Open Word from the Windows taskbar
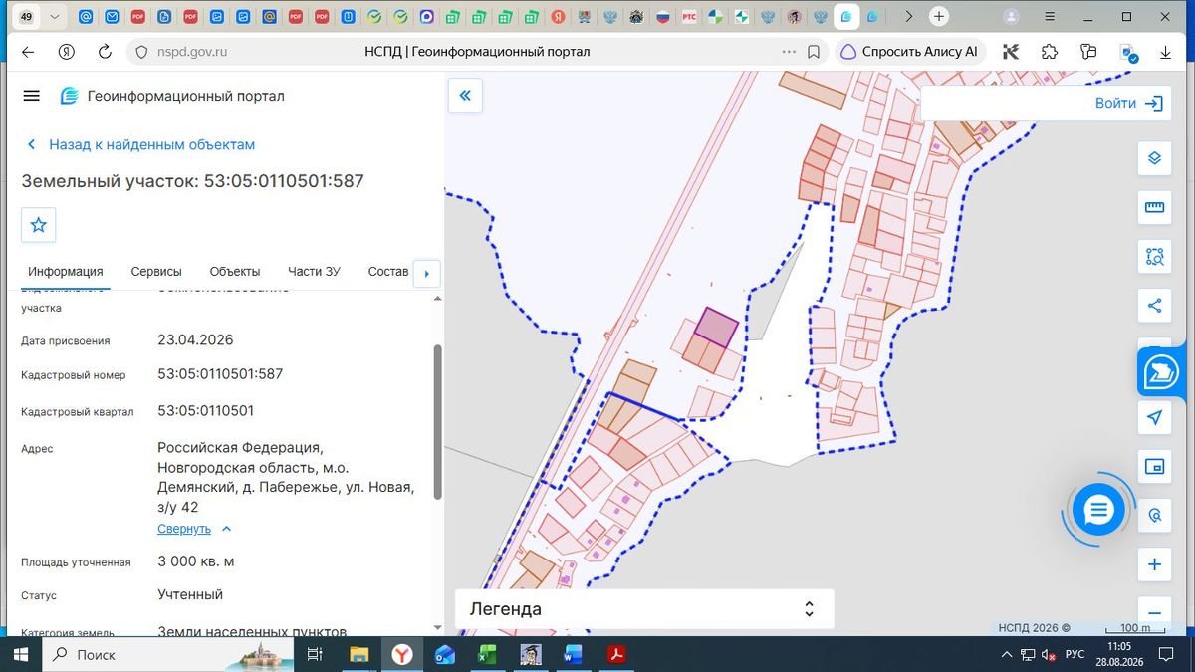 573,655
